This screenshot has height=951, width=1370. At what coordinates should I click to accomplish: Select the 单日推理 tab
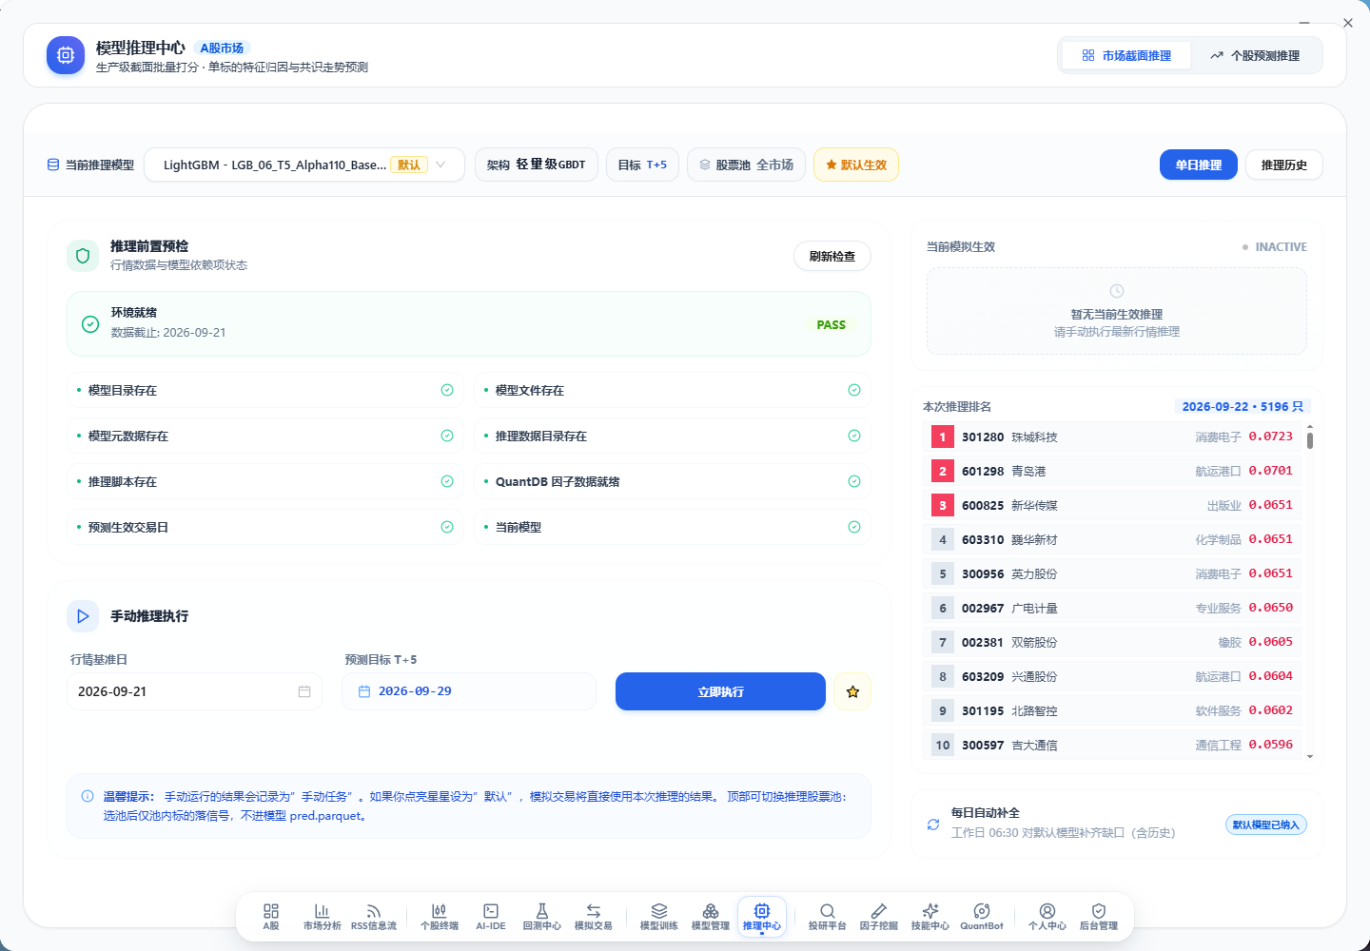pyautogui.click(x=1199, y=165)
